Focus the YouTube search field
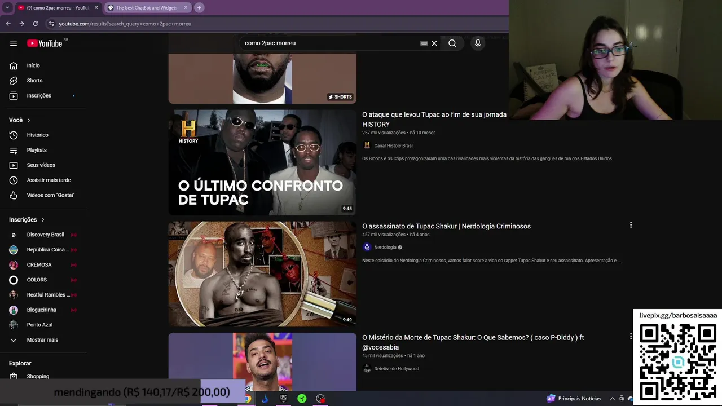Image resolution: width=722 pixels, height=406 pixels. (330, 43)
